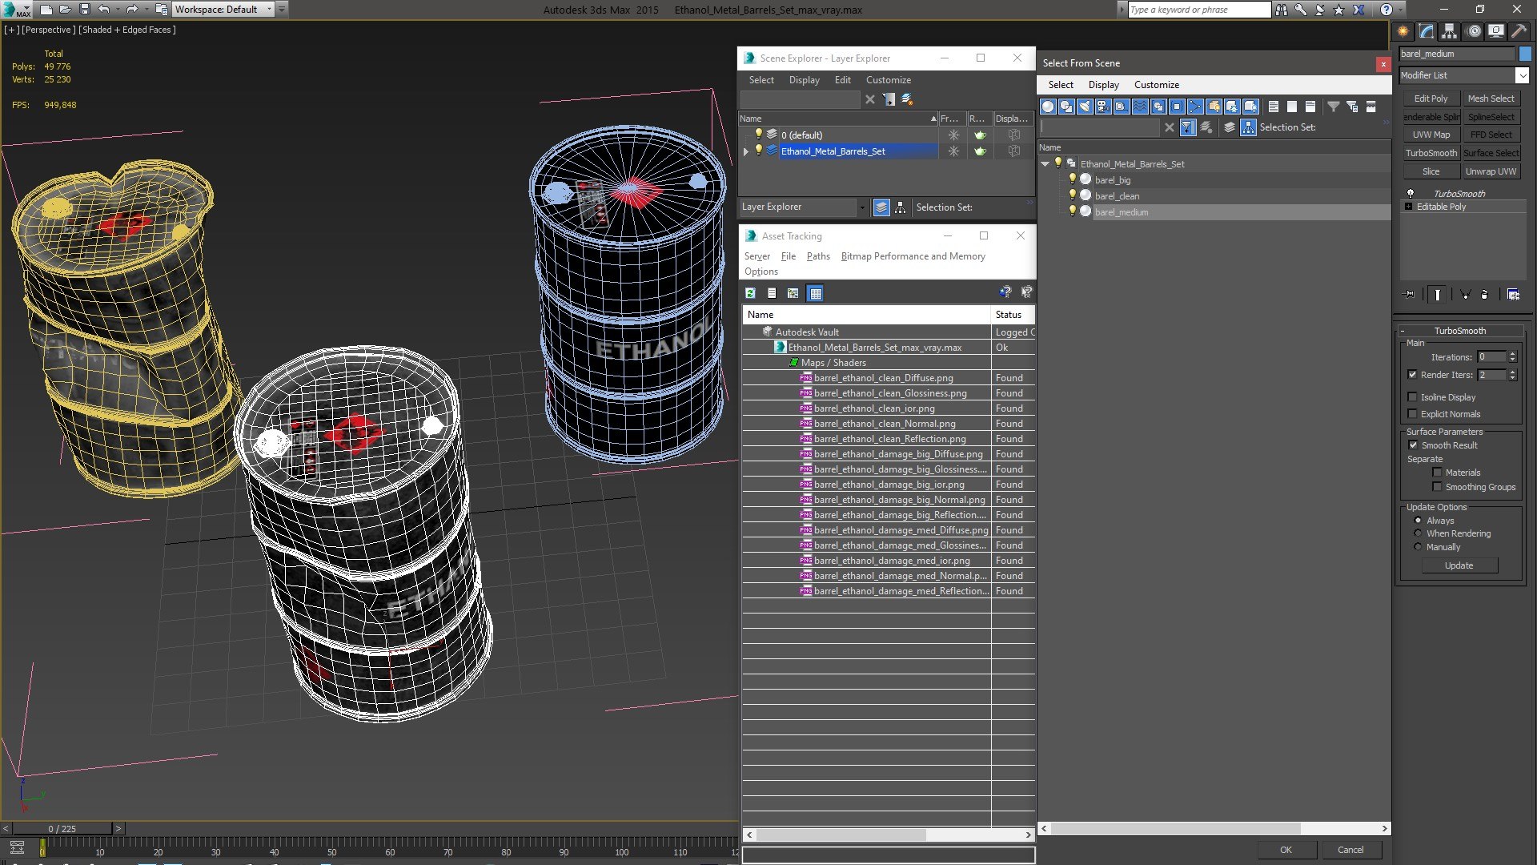Image resolution: width=1537 pixels, height=865 pixels.
Task: Switch Asset Tracking to tree view icon
Action: [793, 293]
